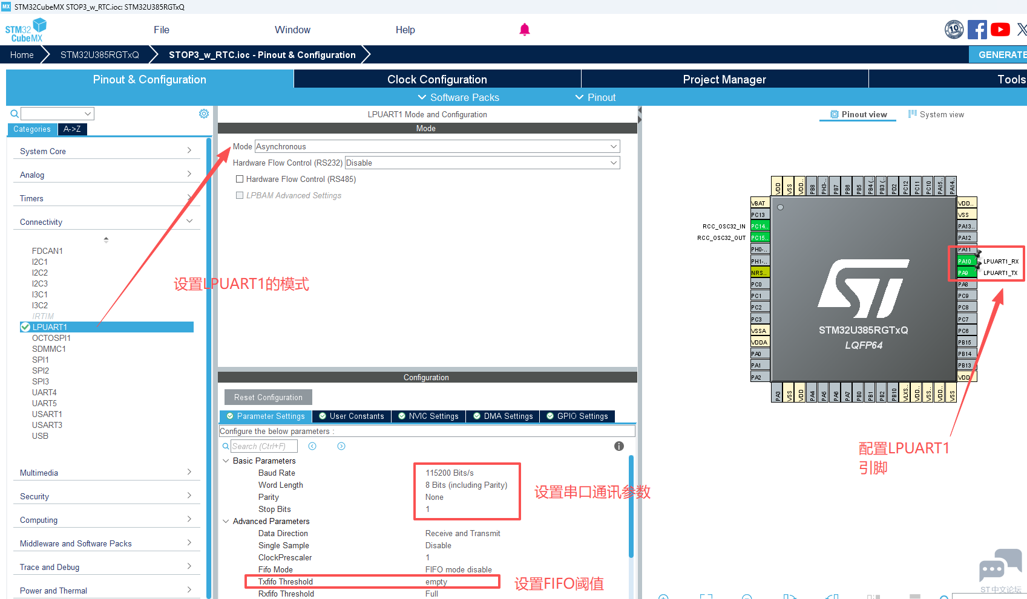1027x599 pixels.
Task: Switch to Clock Configuration tab
Action: (x=437, y=79)
